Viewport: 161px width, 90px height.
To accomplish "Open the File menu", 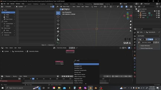I will (x=5, y=4).
